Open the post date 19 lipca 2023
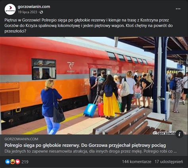This screenshot has height=168, width=188. (x=27, y=12)
